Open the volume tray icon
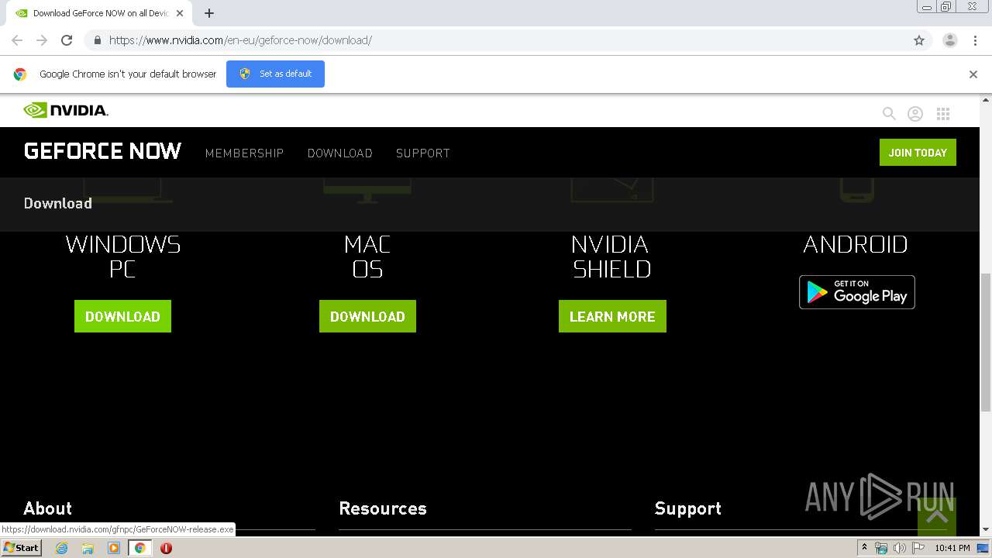 [x=899, y=548]
